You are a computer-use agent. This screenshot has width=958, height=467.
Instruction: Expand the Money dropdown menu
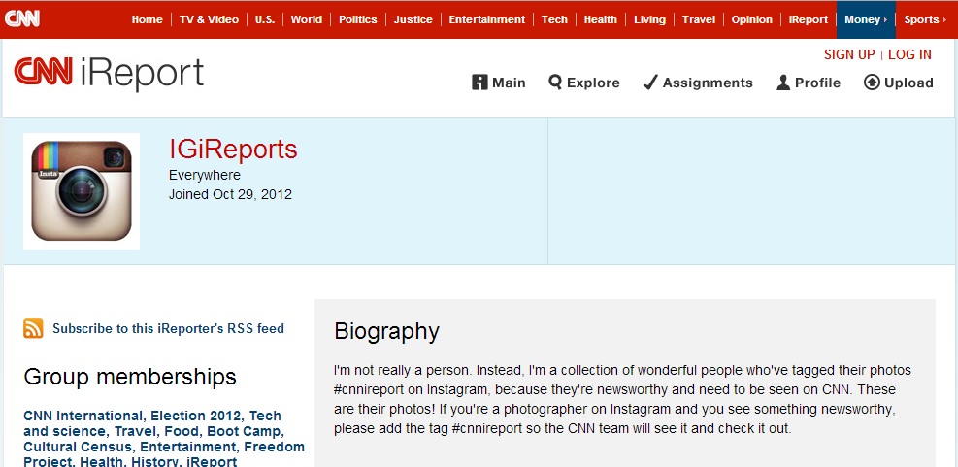click(866, 19)
